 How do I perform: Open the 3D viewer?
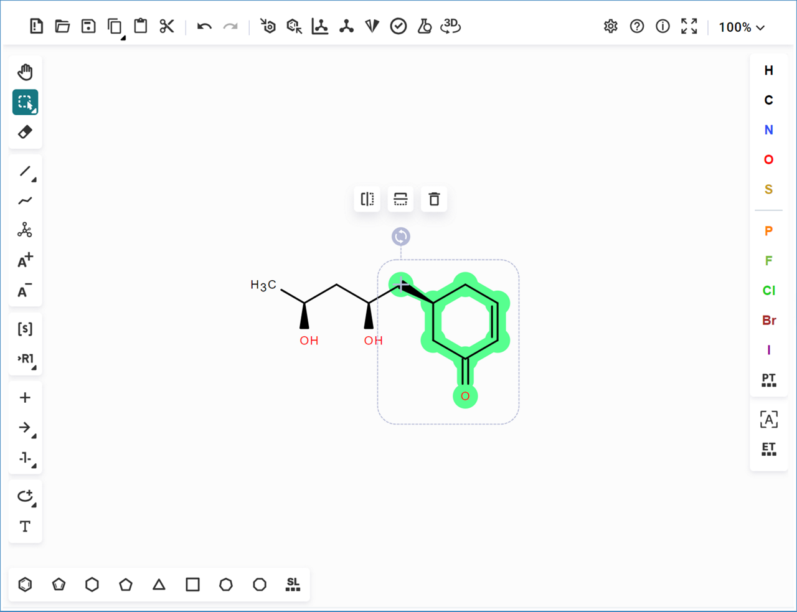coord(450,26)
